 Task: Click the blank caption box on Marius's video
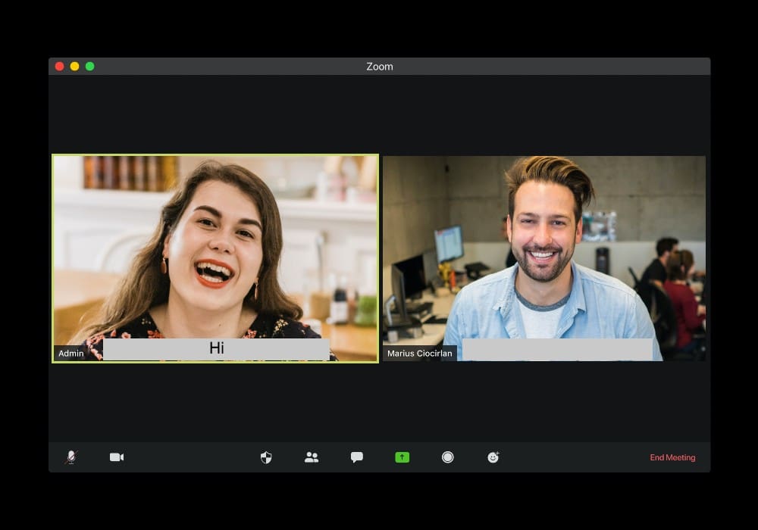click(557, 349)
